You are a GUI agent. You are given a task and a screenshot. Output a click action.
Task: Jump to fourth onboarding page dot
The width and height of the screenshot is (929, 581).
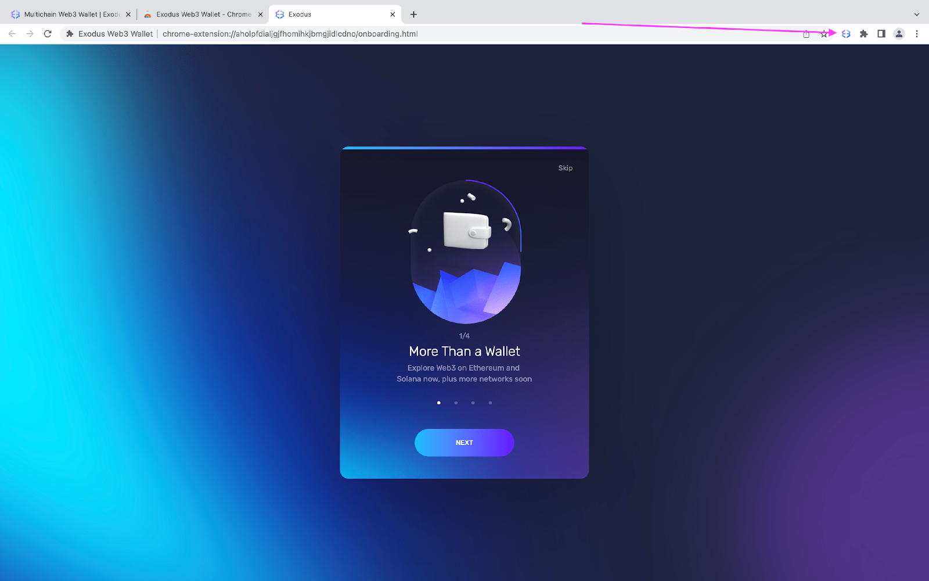tap(490, 403)
